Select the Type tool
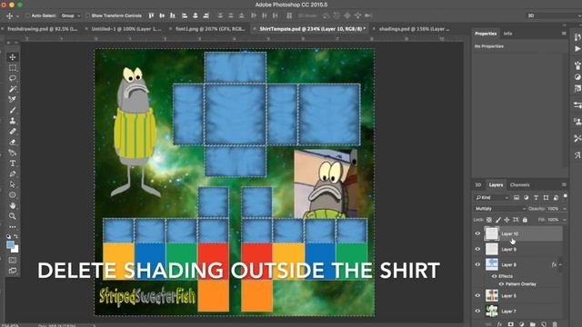 point(13,163)
